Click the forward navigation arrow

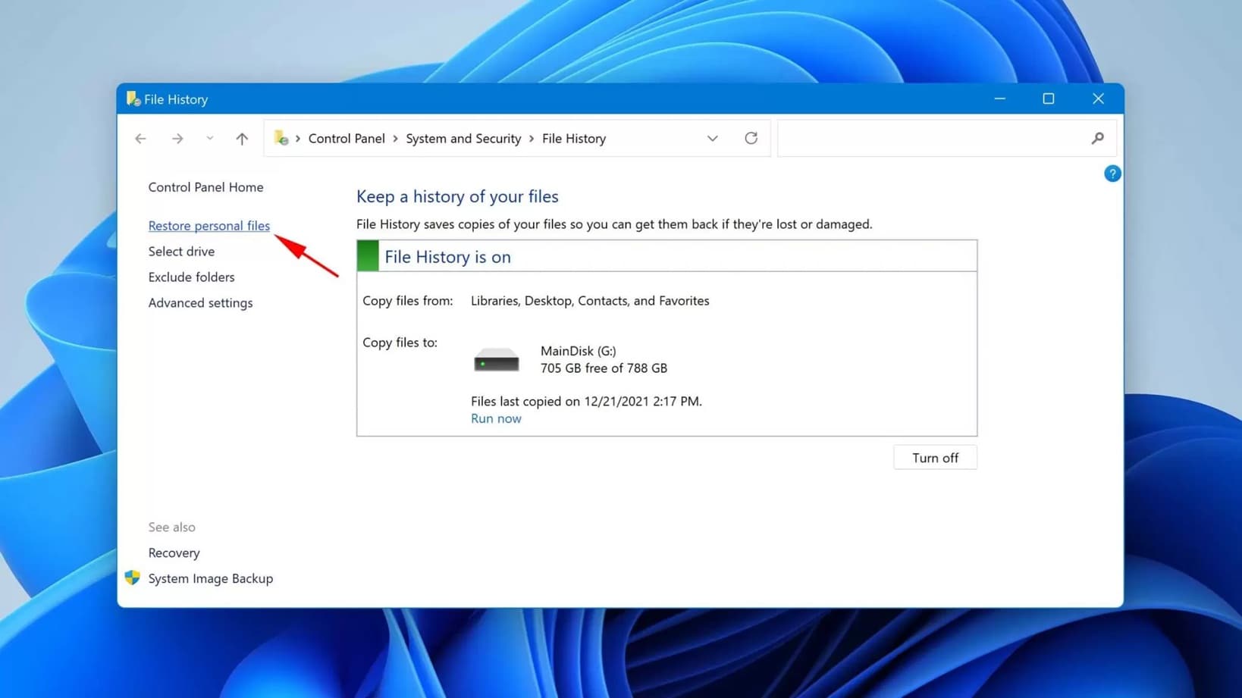[177, 138]
